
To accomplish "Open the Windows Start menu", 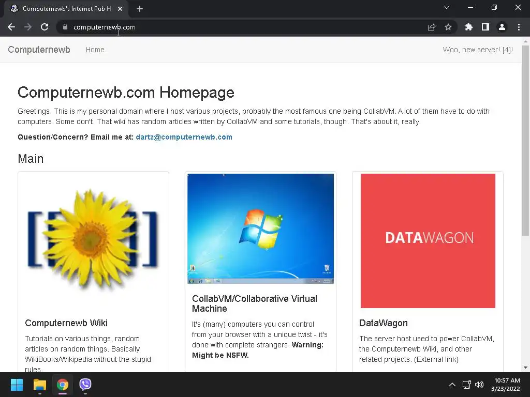I will (17, 385).
